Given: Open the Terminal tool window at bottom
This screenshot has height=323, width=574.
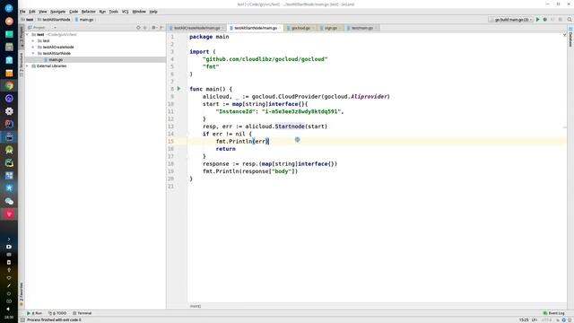Looking at the screenshot, I should click(x=82, y=313).
